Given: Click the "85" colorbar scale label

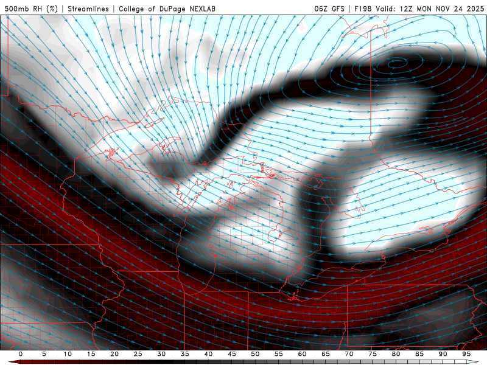Looking at the screenshot, I should pos(419,354).
